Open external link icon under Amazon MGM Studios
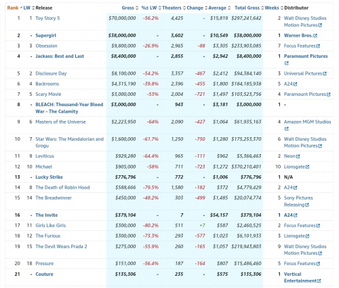The image size is (339, 288). pos(287,128)
